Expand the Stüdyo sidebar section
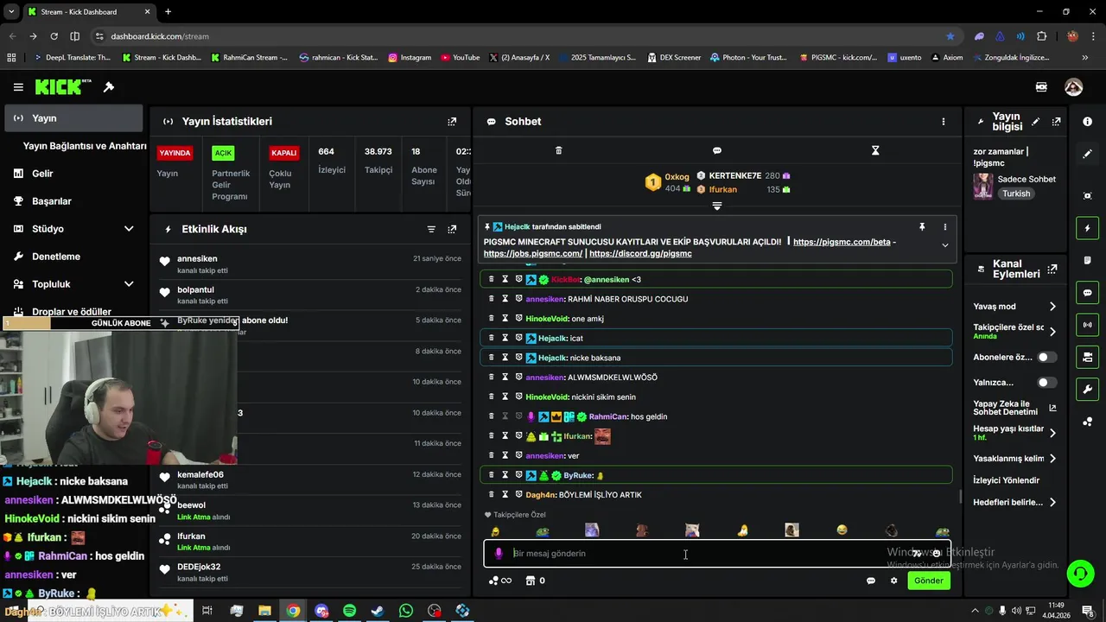1106x622 pixels. (73, 229)
